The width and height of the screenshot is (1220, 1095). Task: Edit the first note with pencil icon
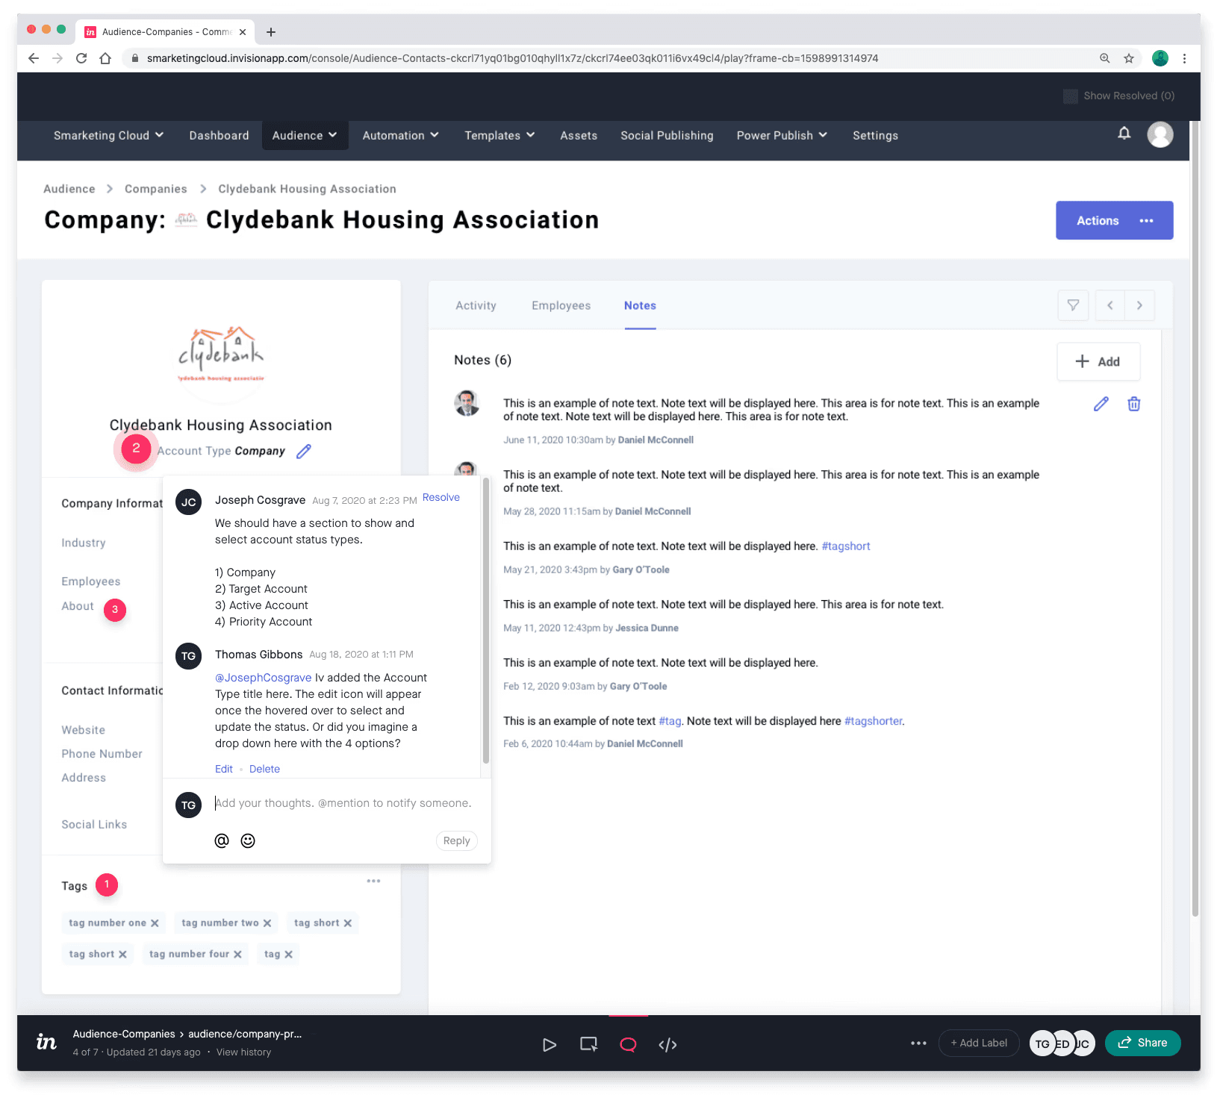1101,404
